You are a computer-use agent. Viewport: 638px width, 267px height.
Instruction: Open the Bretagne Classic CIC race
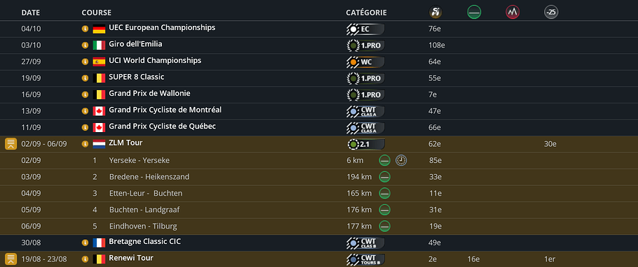(x=145, y=242)
